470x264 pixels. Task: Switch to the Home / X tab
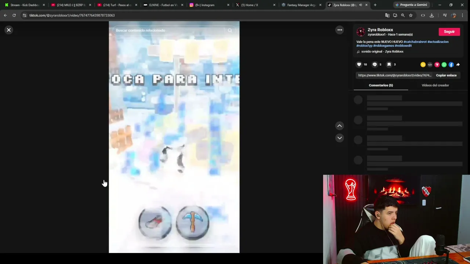256,5
